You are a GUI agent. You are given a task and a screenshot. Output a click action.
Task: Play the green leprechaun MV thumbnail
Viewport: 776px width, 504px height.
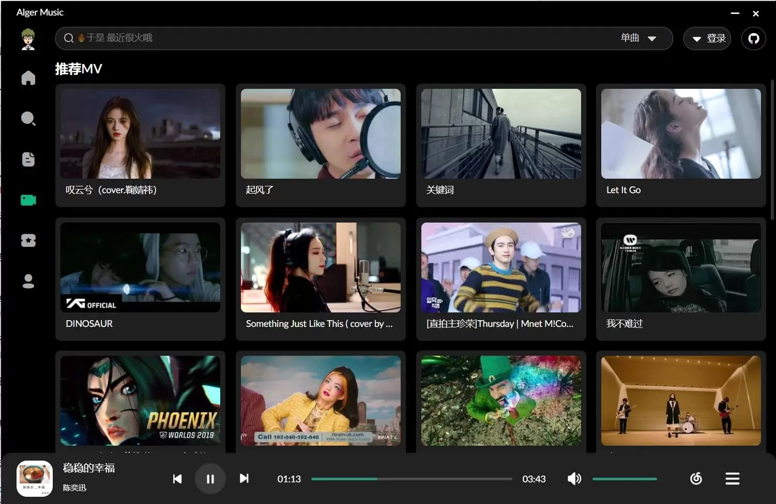click(x=501, y=401)
